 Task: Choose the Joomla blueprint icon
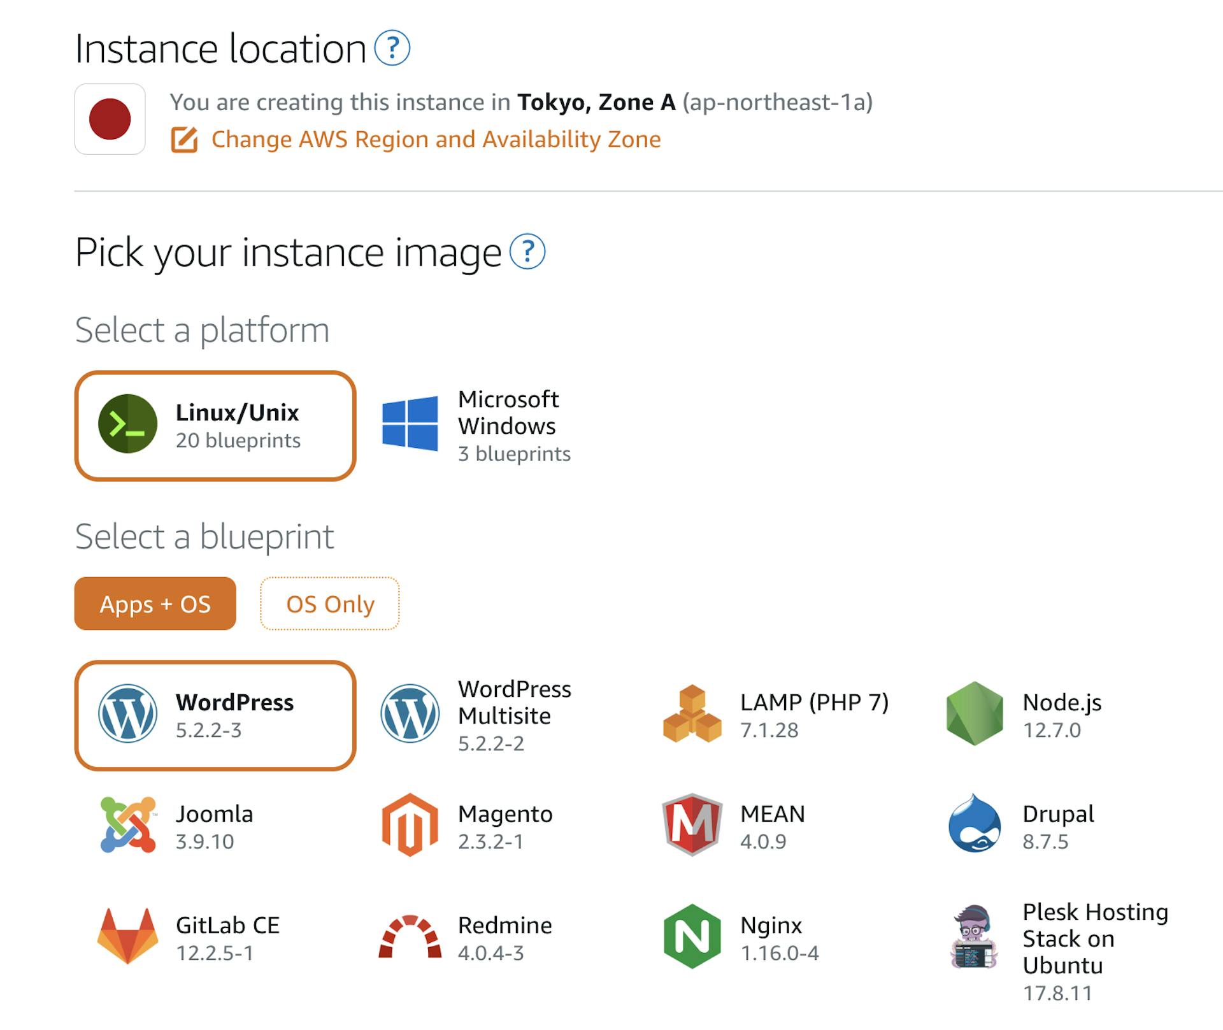click(x=127, y=826)
